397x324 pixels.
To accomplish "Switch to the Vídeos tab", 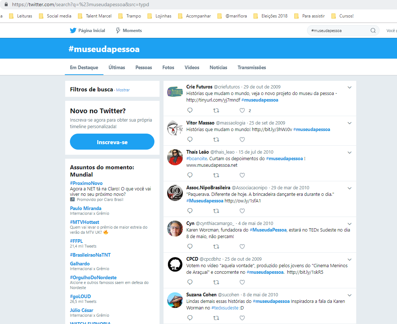I will (192, 68).
